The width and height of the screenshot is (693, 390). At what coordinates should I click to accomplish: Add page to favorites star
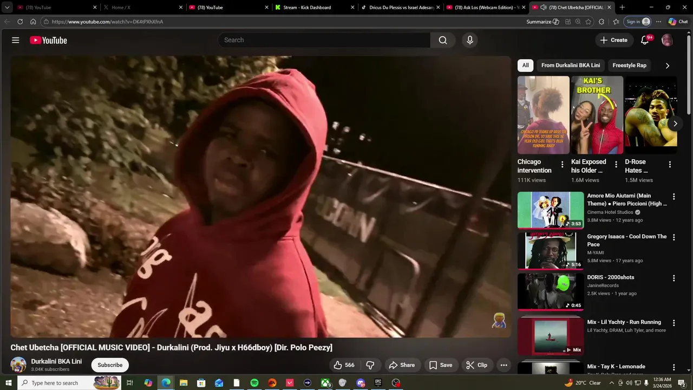(589, 22)
